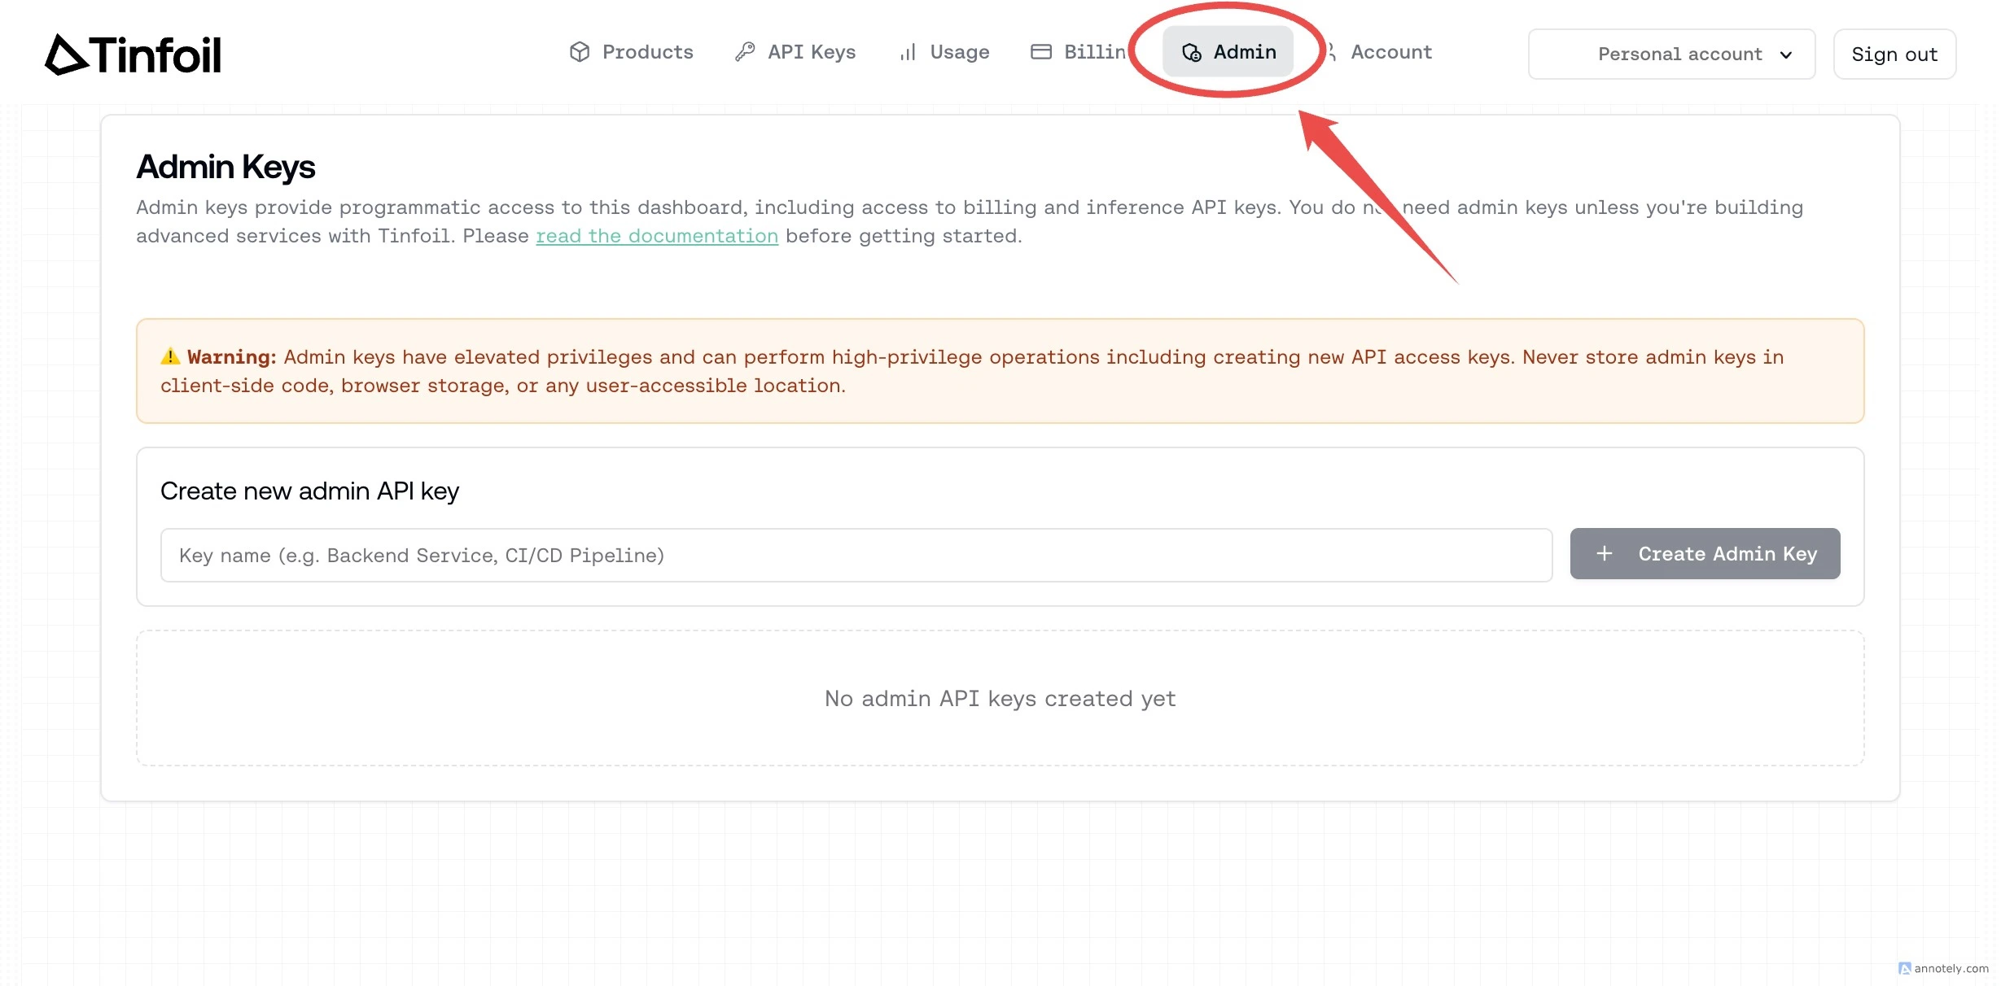The height and width of the screenshot is (986, 2001).
Task: Click the Products cube icon
Action: (580, 52)
